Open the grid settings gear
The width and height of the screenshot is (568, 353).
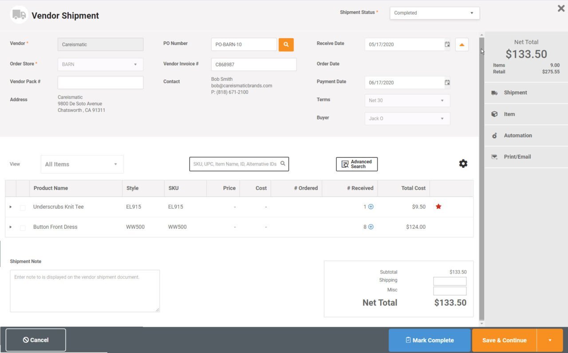[463, 163]
